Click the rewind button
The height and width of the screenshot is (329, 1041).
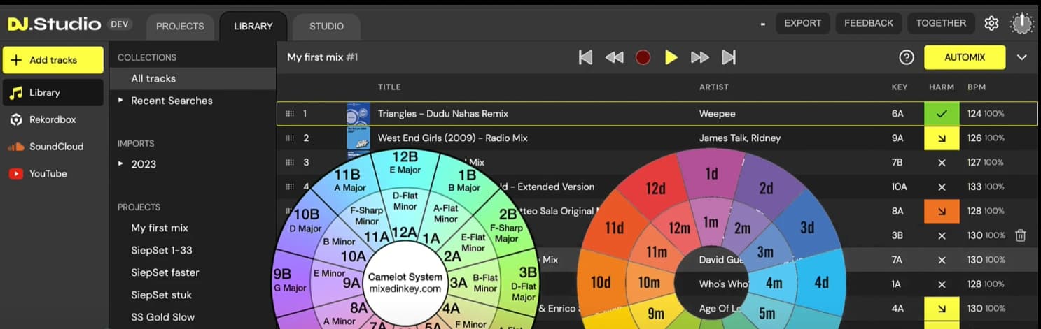click(614, 57)
